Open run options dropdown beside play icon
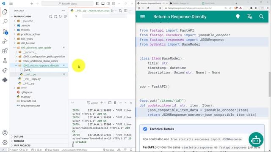 [116, 11]
